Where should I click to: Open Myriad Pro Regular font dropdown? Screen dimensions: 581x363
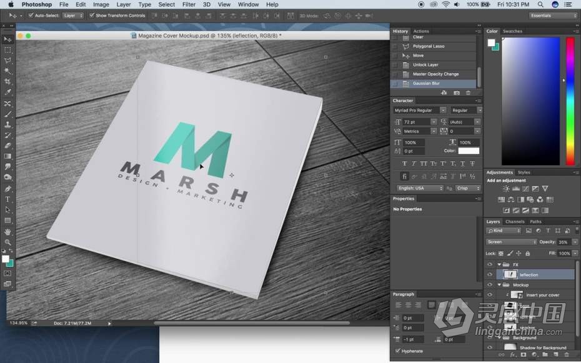click(419, 111)
